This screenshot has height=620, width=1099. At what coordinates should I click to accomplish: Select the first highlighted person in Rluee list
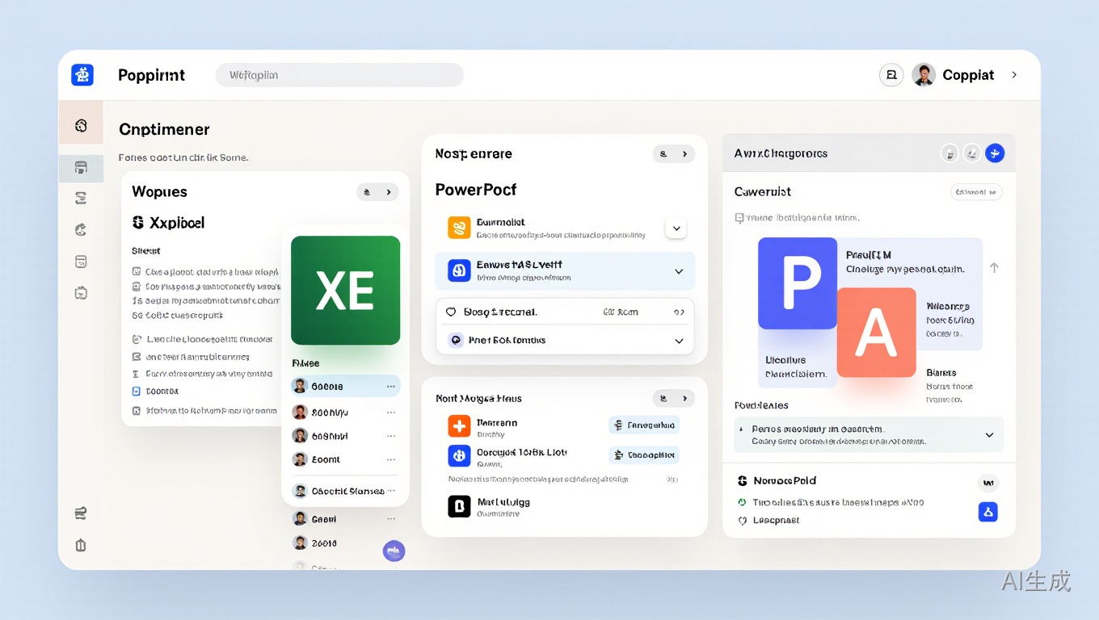click(x=345, y=386)
